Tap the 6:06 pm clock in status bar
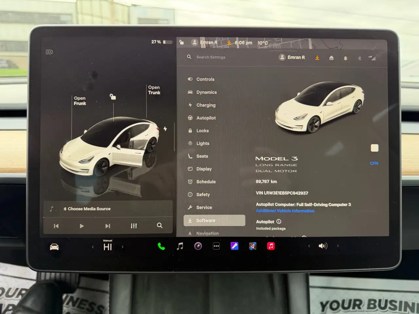This screenshot has height=314, width=419. [243, 43]
